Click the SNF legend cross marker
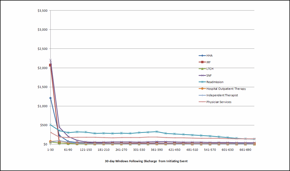The width and height of the screenshot is (290, 171). pos(202,75)
